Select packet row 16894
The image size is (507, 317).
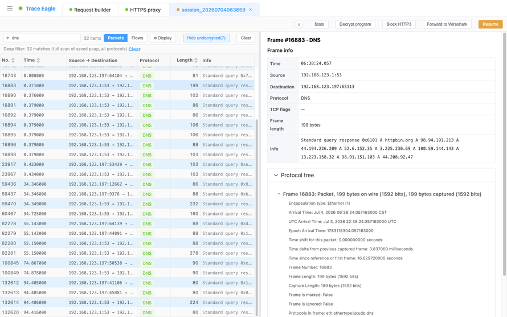pyautogui.click(x=127, y=125)
